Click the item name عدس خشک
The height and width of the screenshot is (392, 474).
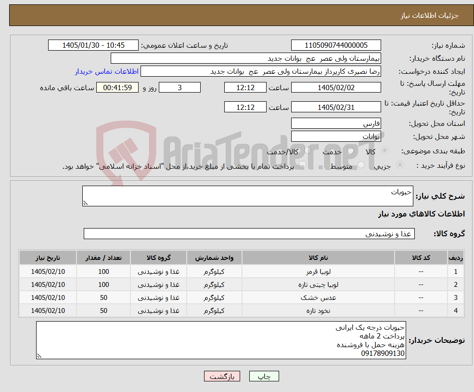[x=318, y=298]
